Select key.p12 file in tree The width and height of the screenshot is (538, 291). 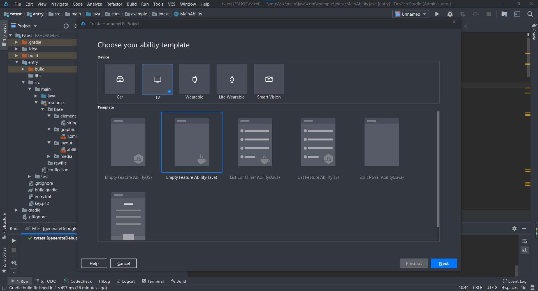point(39,203)
